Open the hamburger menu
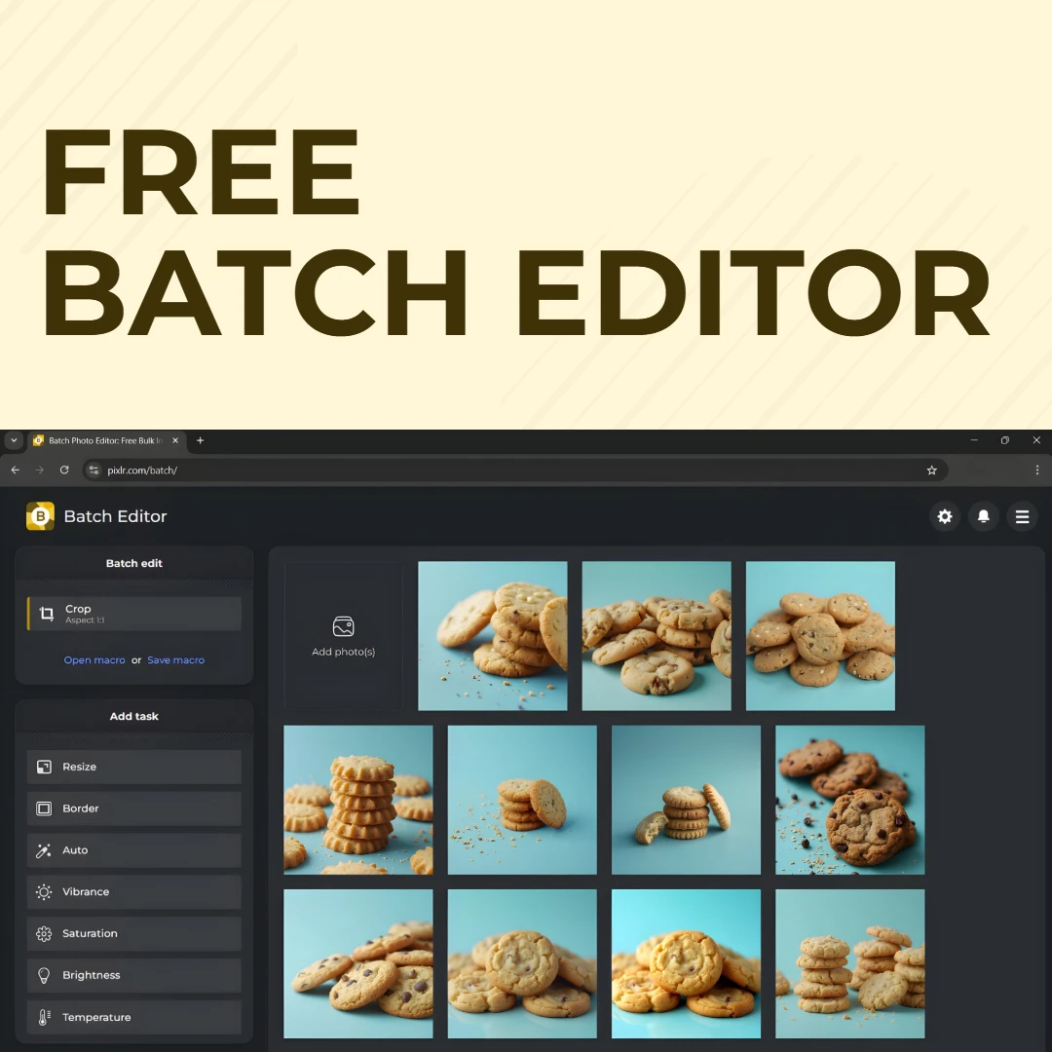The width and height of the screenshot is (1052, 1052). pyautogui.click(x=1023, y=516)
